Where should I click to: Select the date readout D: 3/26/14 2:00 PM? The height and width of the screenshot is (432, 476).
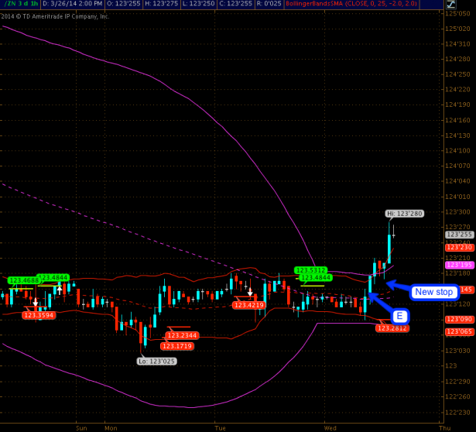click(73, 4)
